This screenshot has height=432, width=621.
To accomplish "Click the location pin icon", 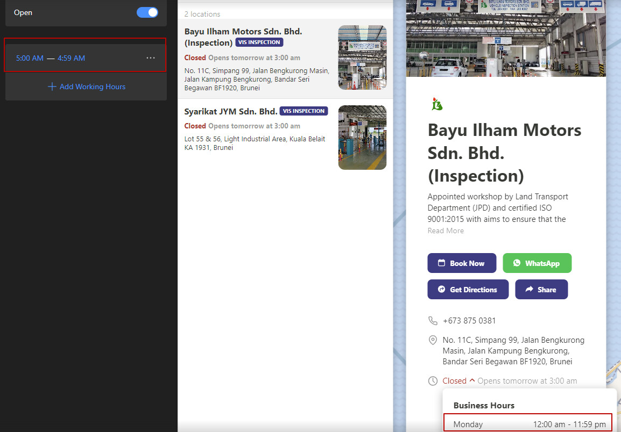I will tap(433, 340).
